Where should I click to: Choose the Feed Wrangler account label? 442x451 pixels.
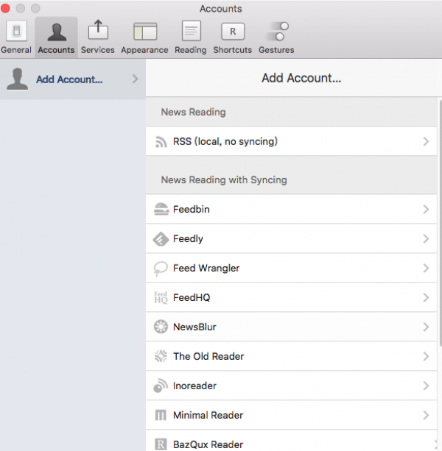click(206, 268)
